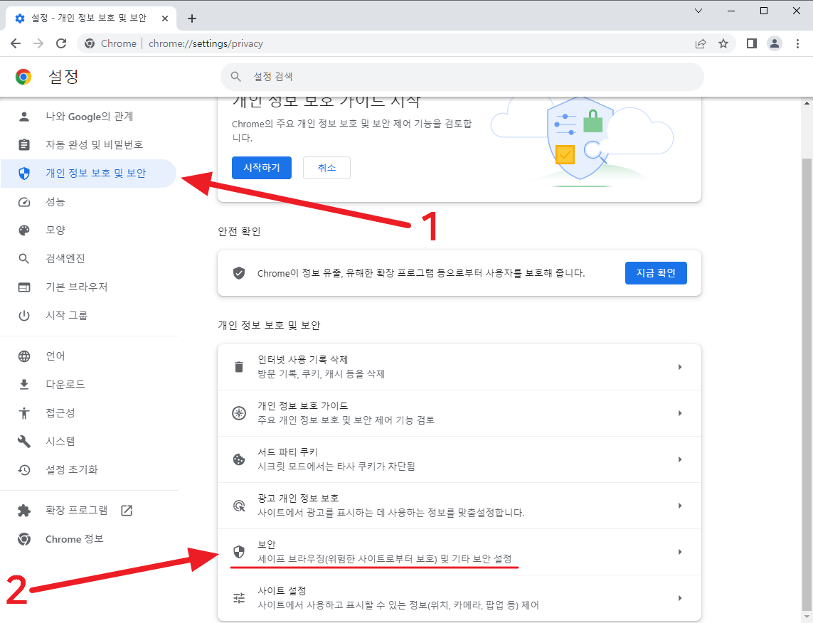Expand 광고 개인 정보 보호 arrow
Image resolution: width=813 pixels, height=623 pixels.
click(x=680, y=506)
